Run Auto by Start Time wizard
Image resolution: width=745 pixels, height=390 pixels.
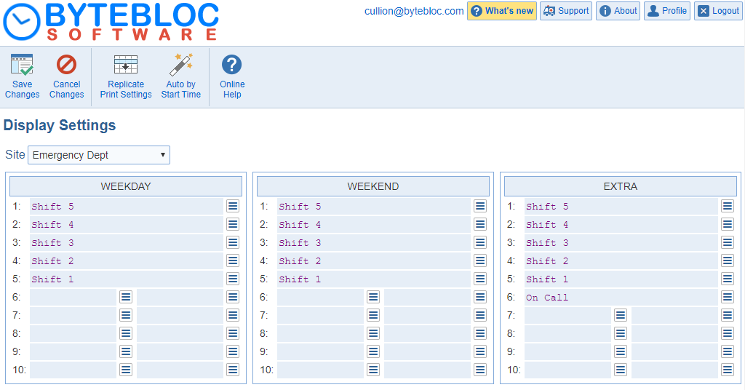pos(181,65)
